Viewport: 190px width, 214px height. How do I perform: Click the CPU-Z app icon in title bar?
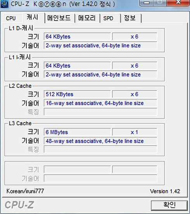pos(4,4)
